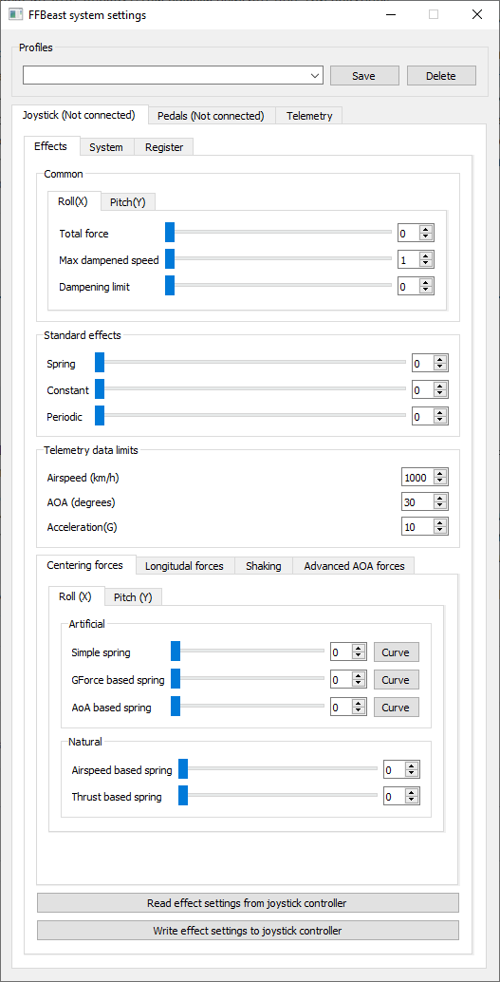Delete the selected profile
500x982 pixels.
click(441, 76)
